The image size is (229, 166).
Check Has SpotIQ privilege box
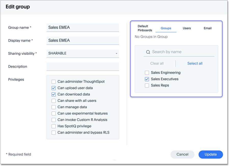pos(54,126)
